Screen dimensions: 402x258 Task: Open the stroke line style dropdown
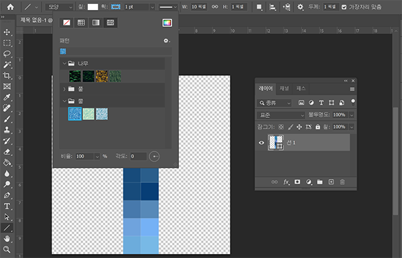point(168,7)
